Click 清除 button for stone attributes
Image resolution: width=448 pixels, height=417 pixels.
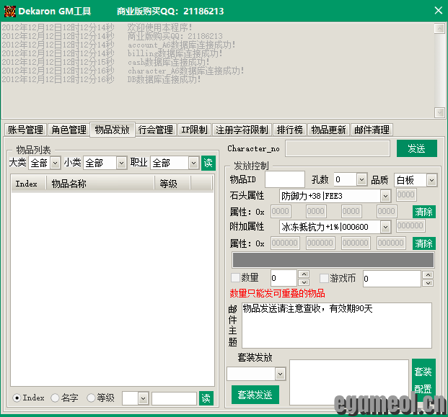[423, 212]
